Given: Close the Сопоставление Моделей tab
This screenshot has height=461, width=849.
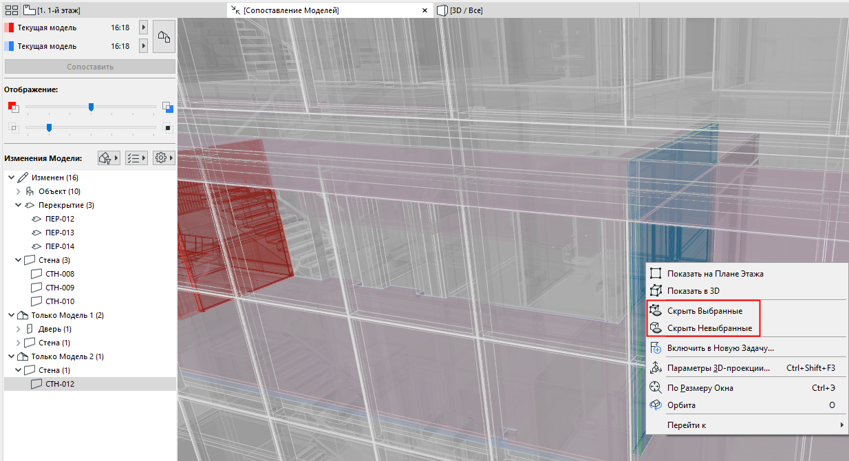Looking at the screenshot, I should tap(424, 10).
